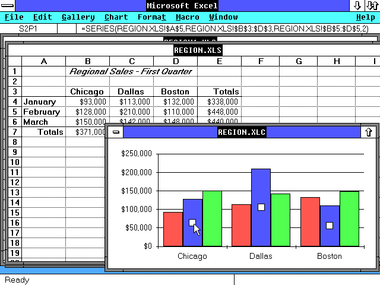Click the March label cell

pyautogui.click(x=43, y=122)
